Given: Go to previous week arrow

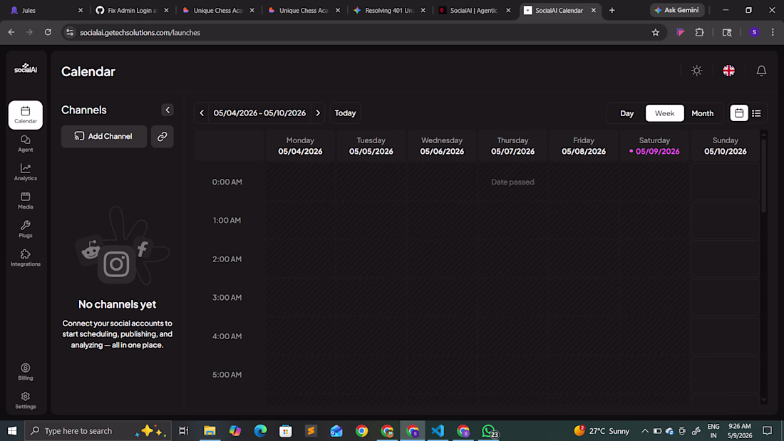Looking at the screenshot, I should tap(202, 113).
